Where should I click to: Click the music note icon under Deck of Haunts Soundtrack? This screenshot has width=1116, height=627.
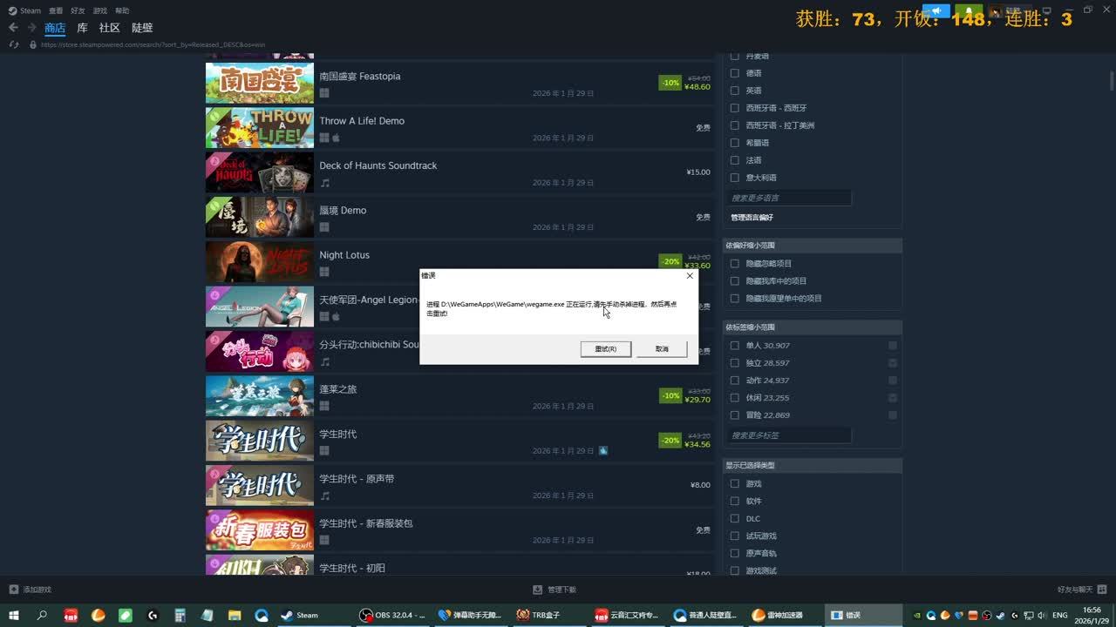[324, 183]
